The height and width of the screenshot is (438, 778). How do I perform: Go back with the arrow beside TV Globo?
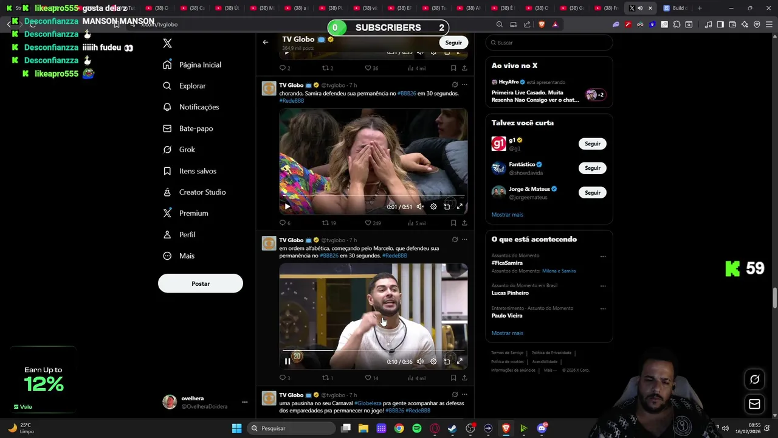266,42
